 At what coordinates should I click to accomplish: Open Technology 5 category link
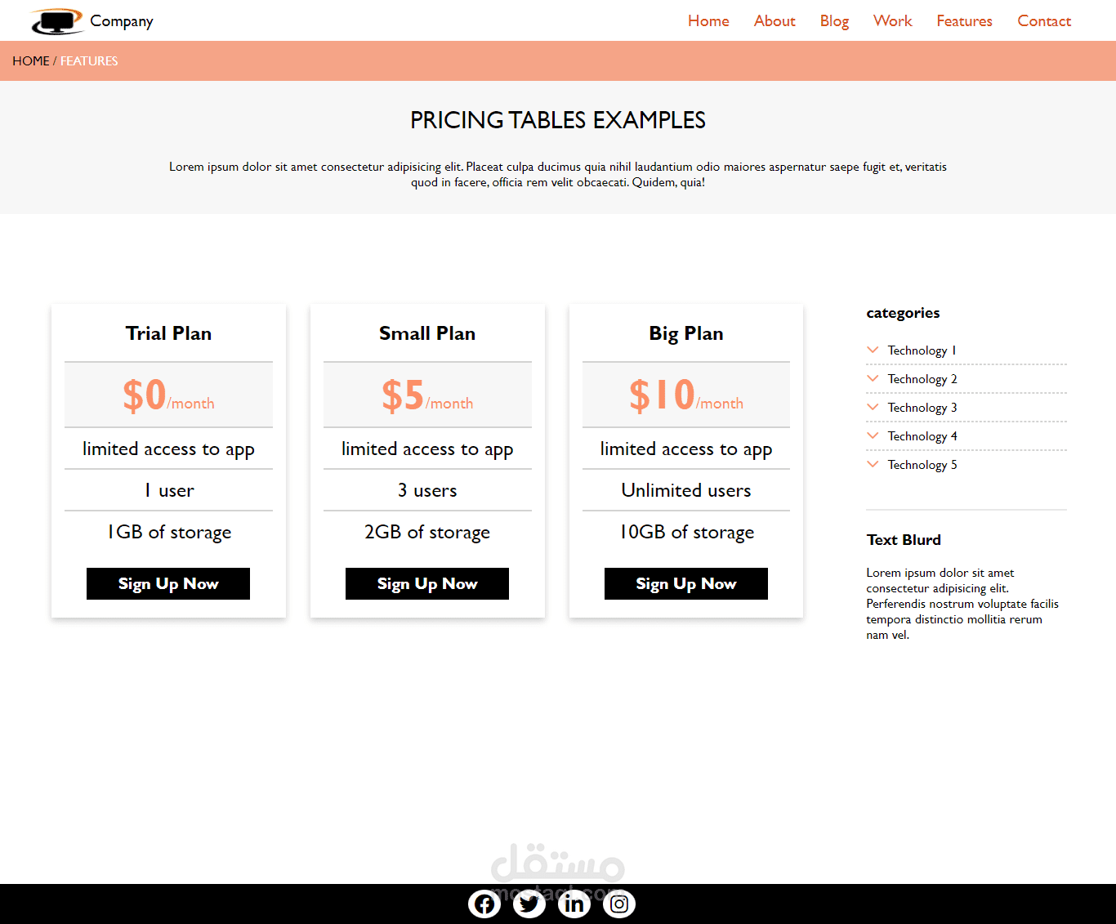click(x=922, y=465)
